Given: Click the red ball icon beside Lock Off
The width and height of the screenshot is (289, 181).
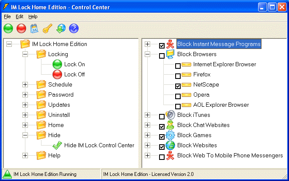Looking at the screenshot, I should (x=57, y=74).
